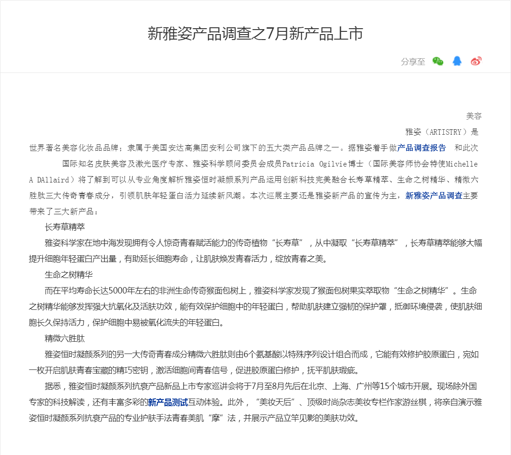This screenshot has width=511, height=455.
Task: Click the 生命之树精华 subheading
Action: [69, 275]
